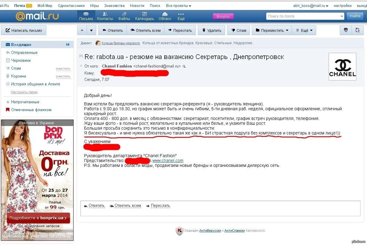Click the unread count 10 beside Входящие
The width and height of the screenshot is (367, 245).
tap(67, 45)
